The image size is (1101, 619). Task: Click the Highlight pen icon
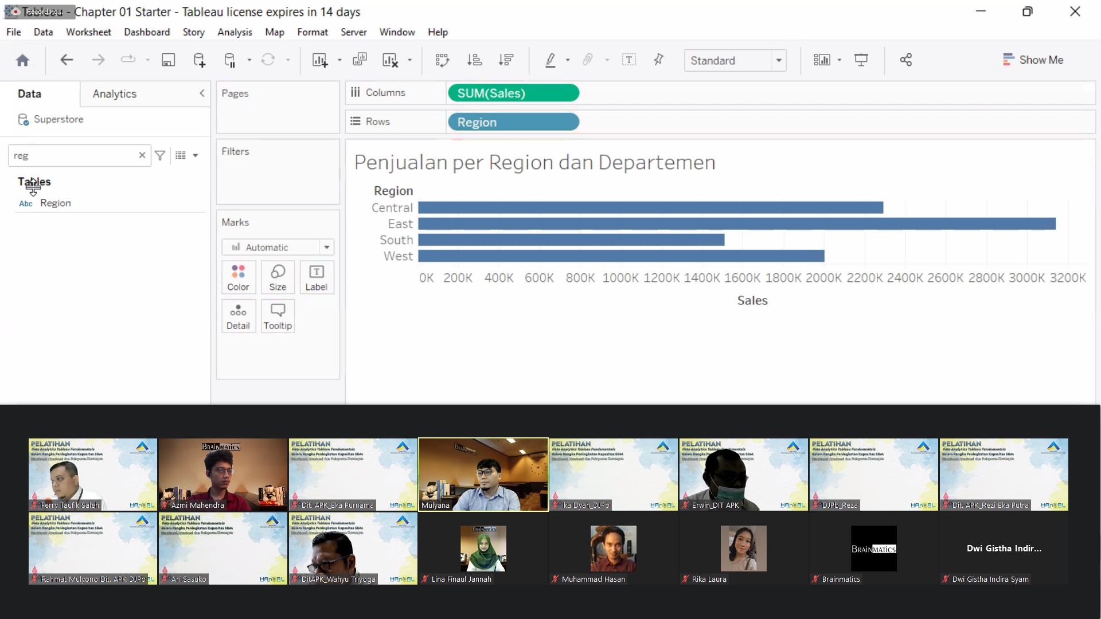coord(550,60)
